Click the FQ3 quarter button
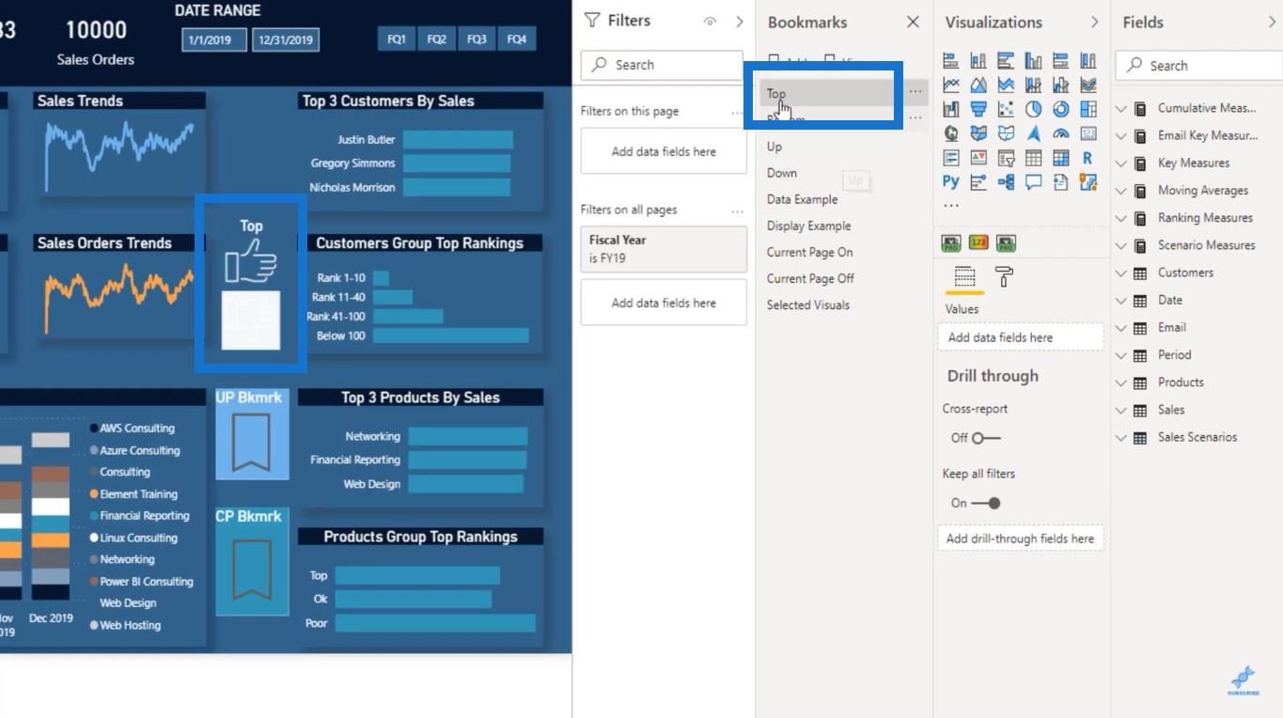Viewport: 1283px width, 718px height. pos(477,39)
